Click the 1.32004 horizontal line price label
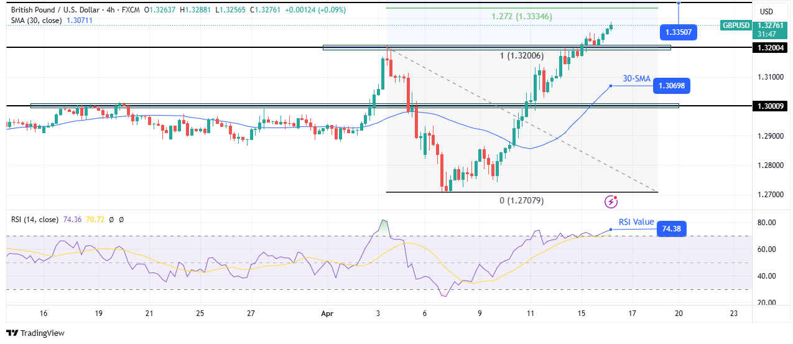The height and width of the screenshot is (344, 793). coord(771,47)
